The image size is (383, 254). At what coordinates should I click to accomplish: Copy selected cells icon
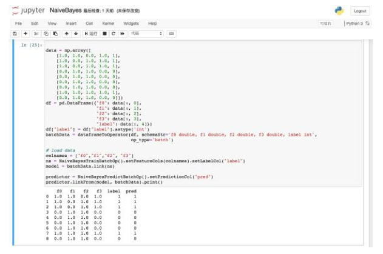click(x=46, y=34)
